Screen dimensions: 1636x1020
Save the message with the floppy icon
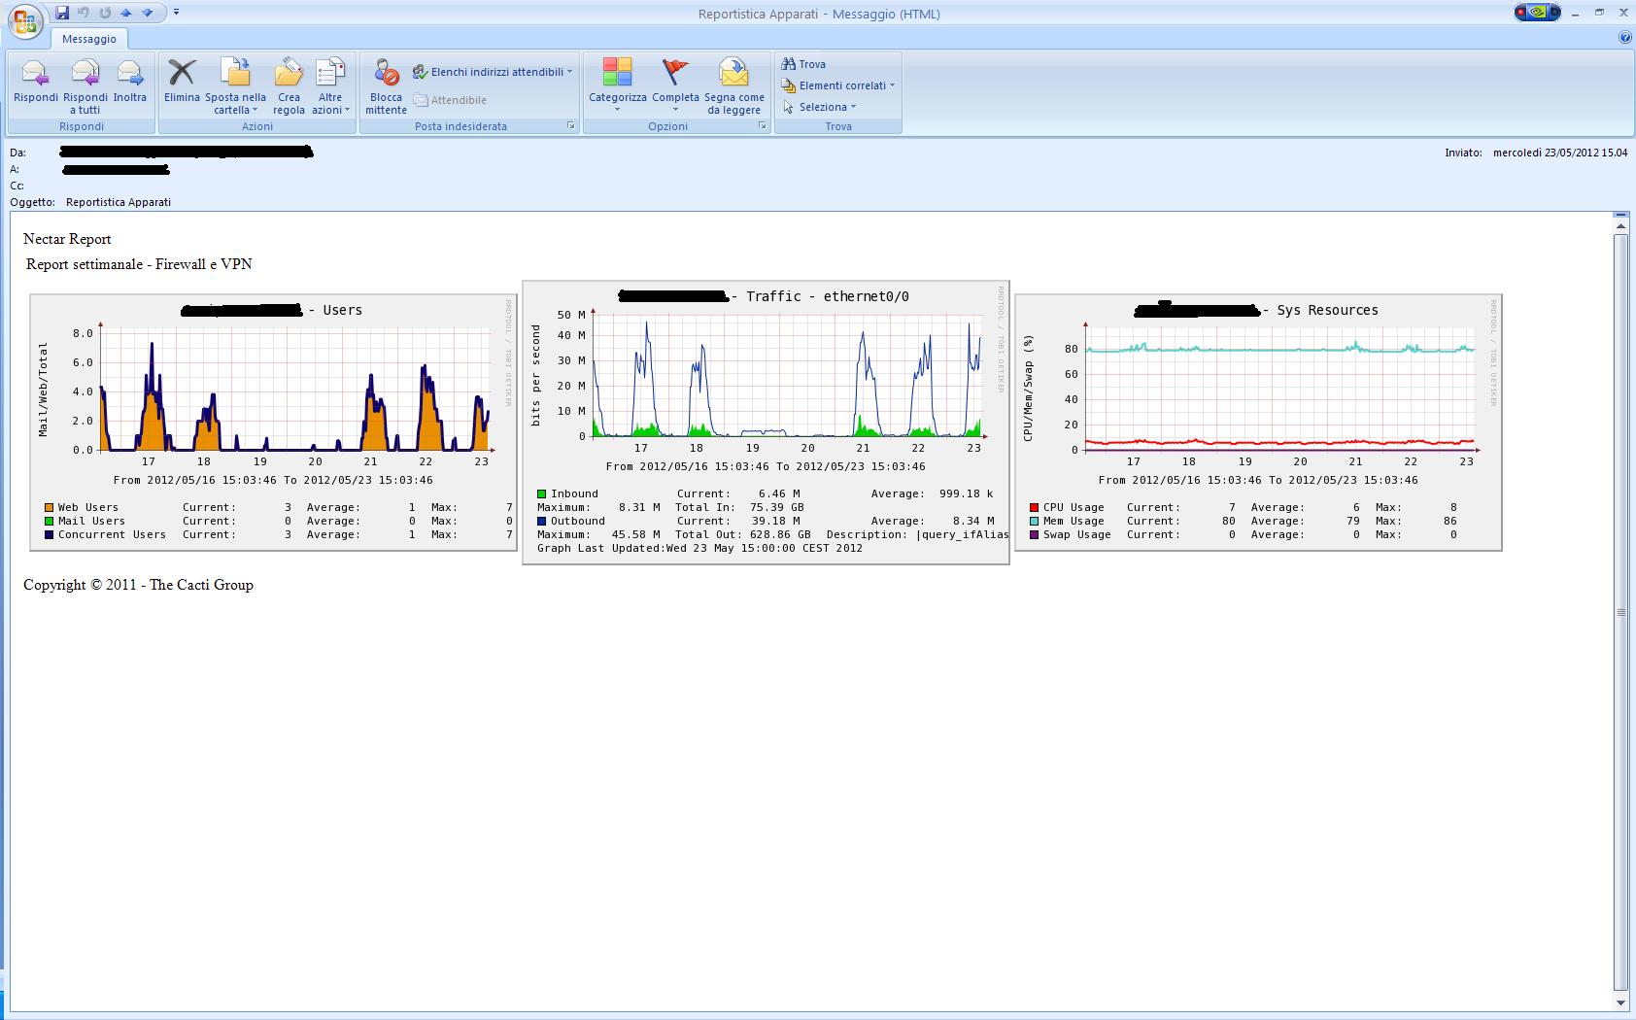(62, 13)
